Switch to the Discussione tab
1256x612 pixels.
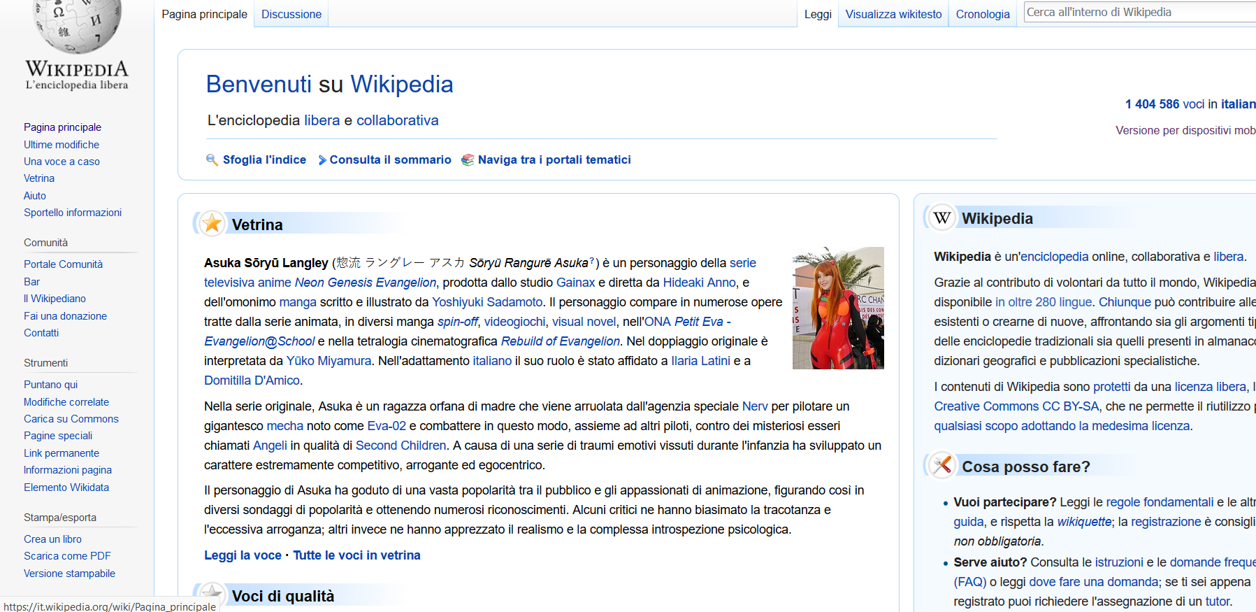point(291,14)
